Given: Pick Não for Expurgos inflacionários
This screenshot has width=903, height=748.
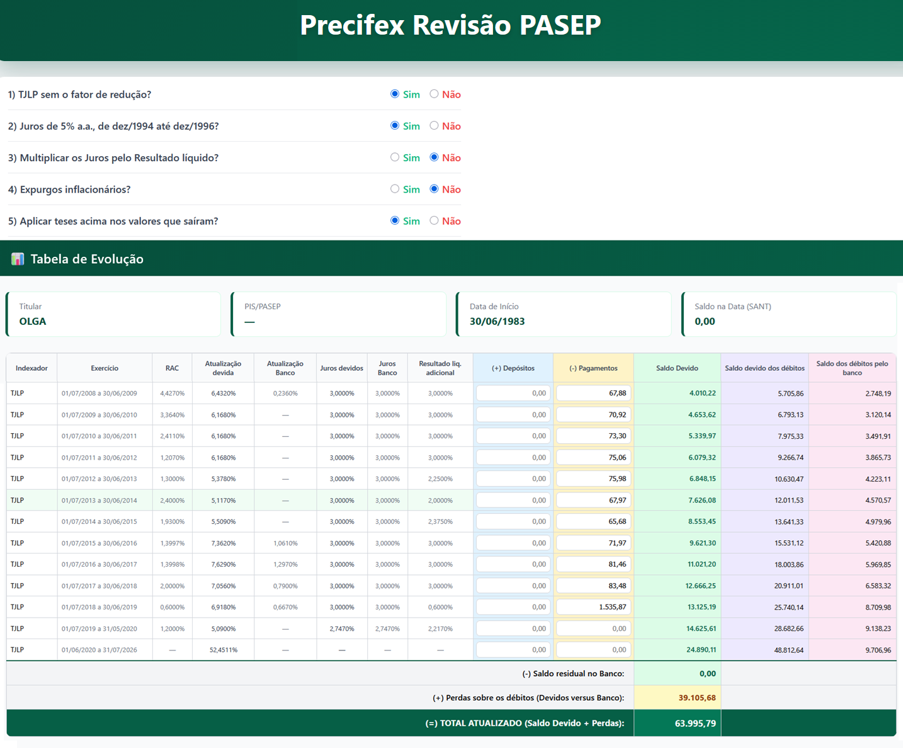Looking at the screenshot, I should tap(434, 189).
